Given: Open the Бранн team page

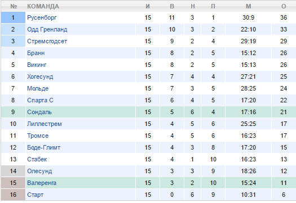Looking at the screenshot, I should (36, 53).
